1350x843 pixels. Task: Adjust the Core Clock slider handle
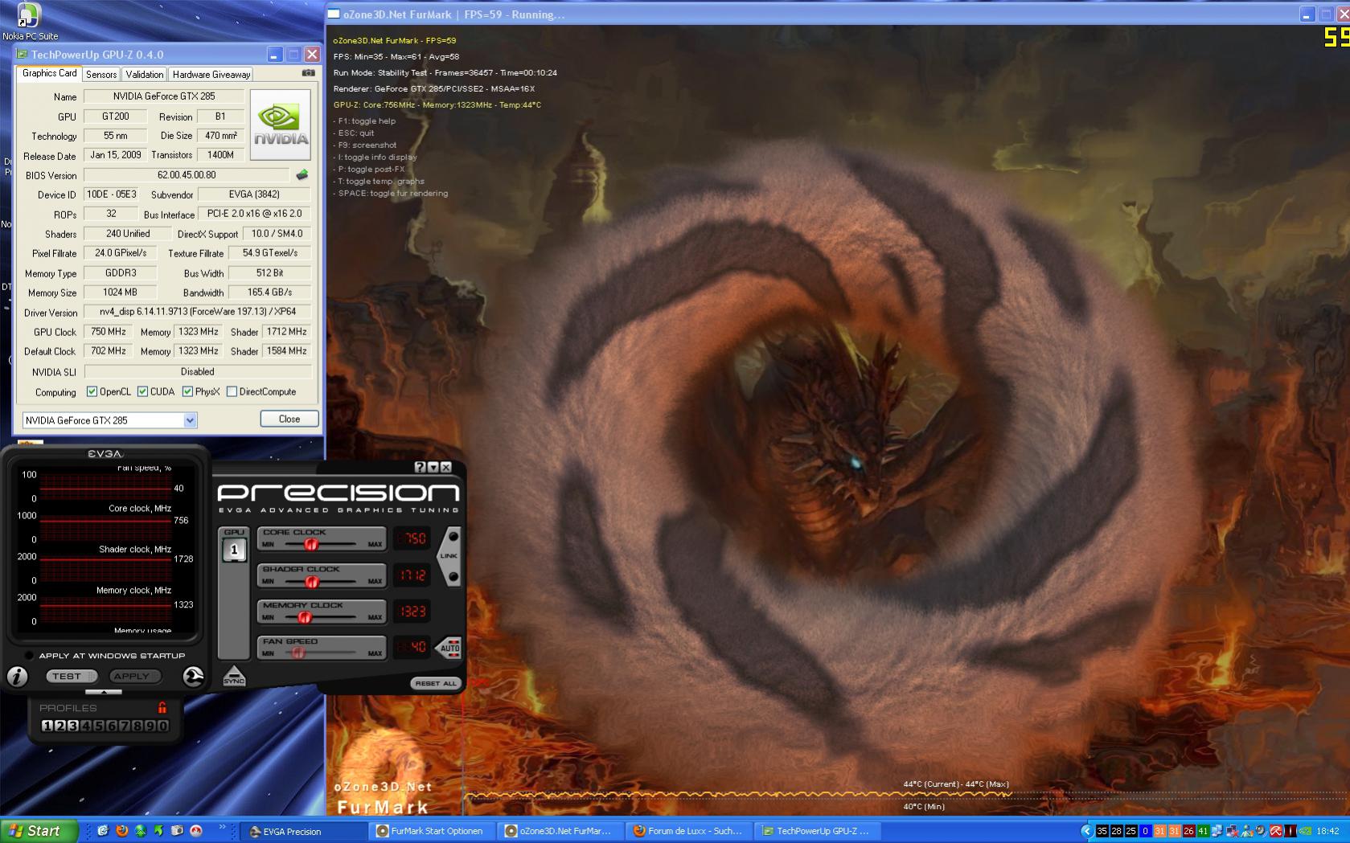[x=312, y=544]
